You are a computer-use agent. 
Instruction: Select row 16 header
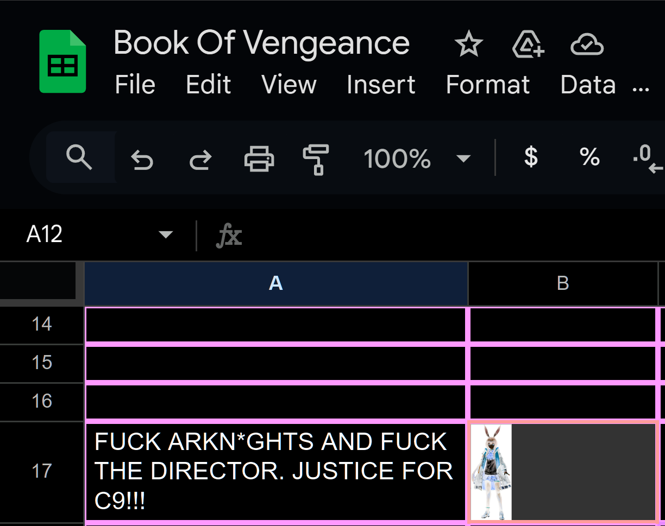tap(42, 401)
